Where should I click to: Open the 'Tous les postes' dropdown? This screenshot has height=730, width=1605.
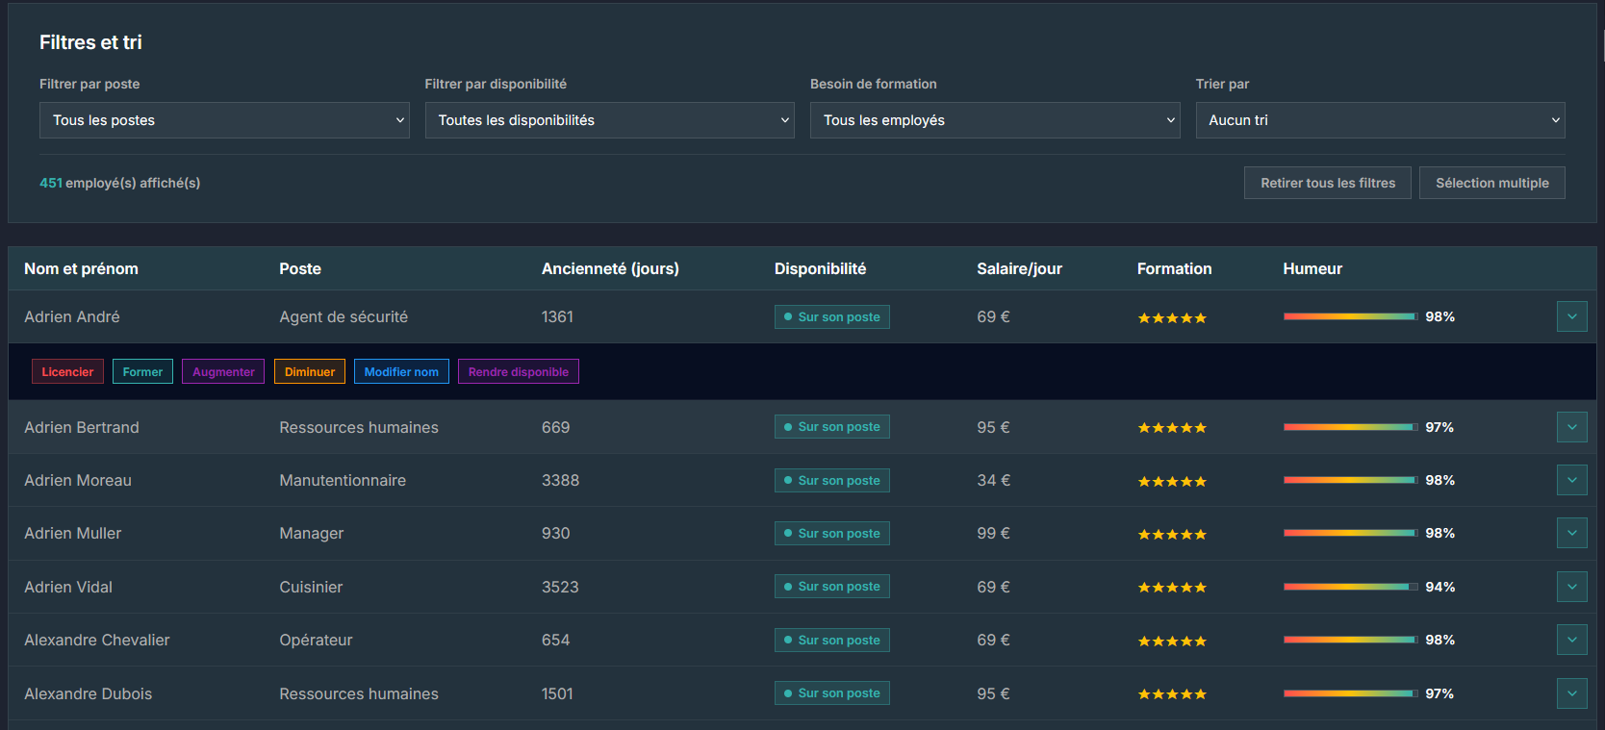click(224, 120)
